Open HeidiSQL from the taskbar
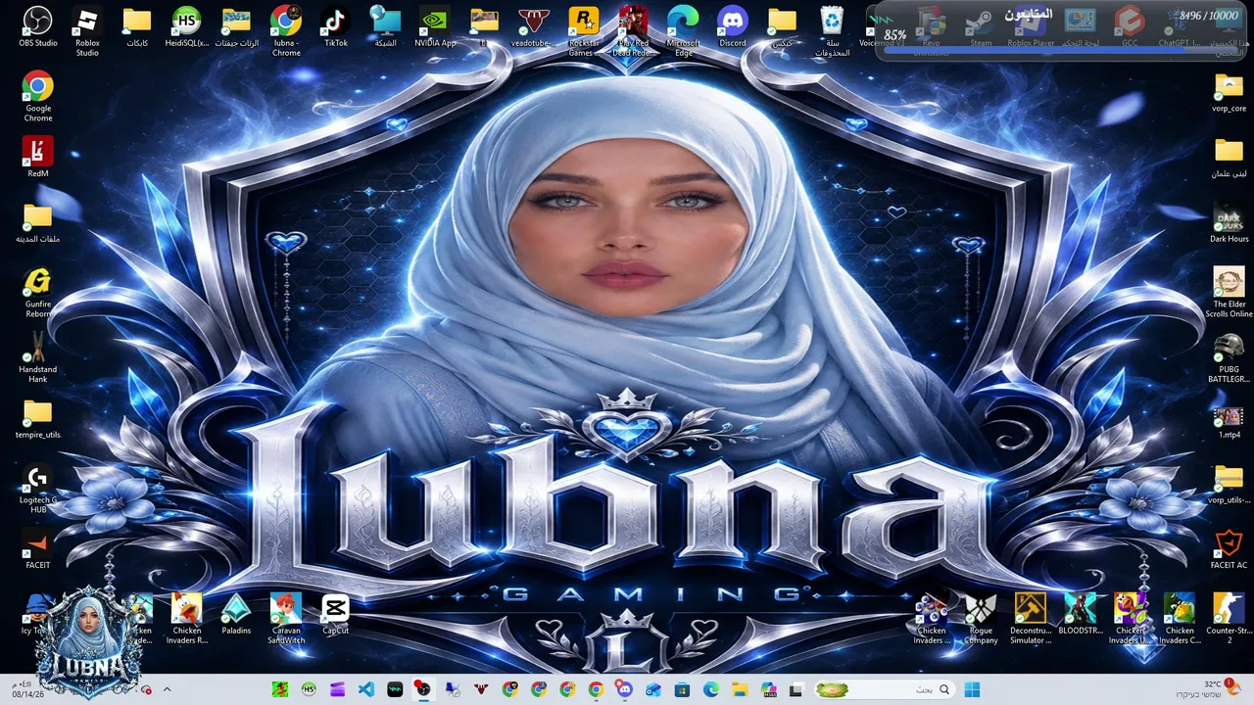Viewport: 1254px width, 705px height. coord(309,689)
